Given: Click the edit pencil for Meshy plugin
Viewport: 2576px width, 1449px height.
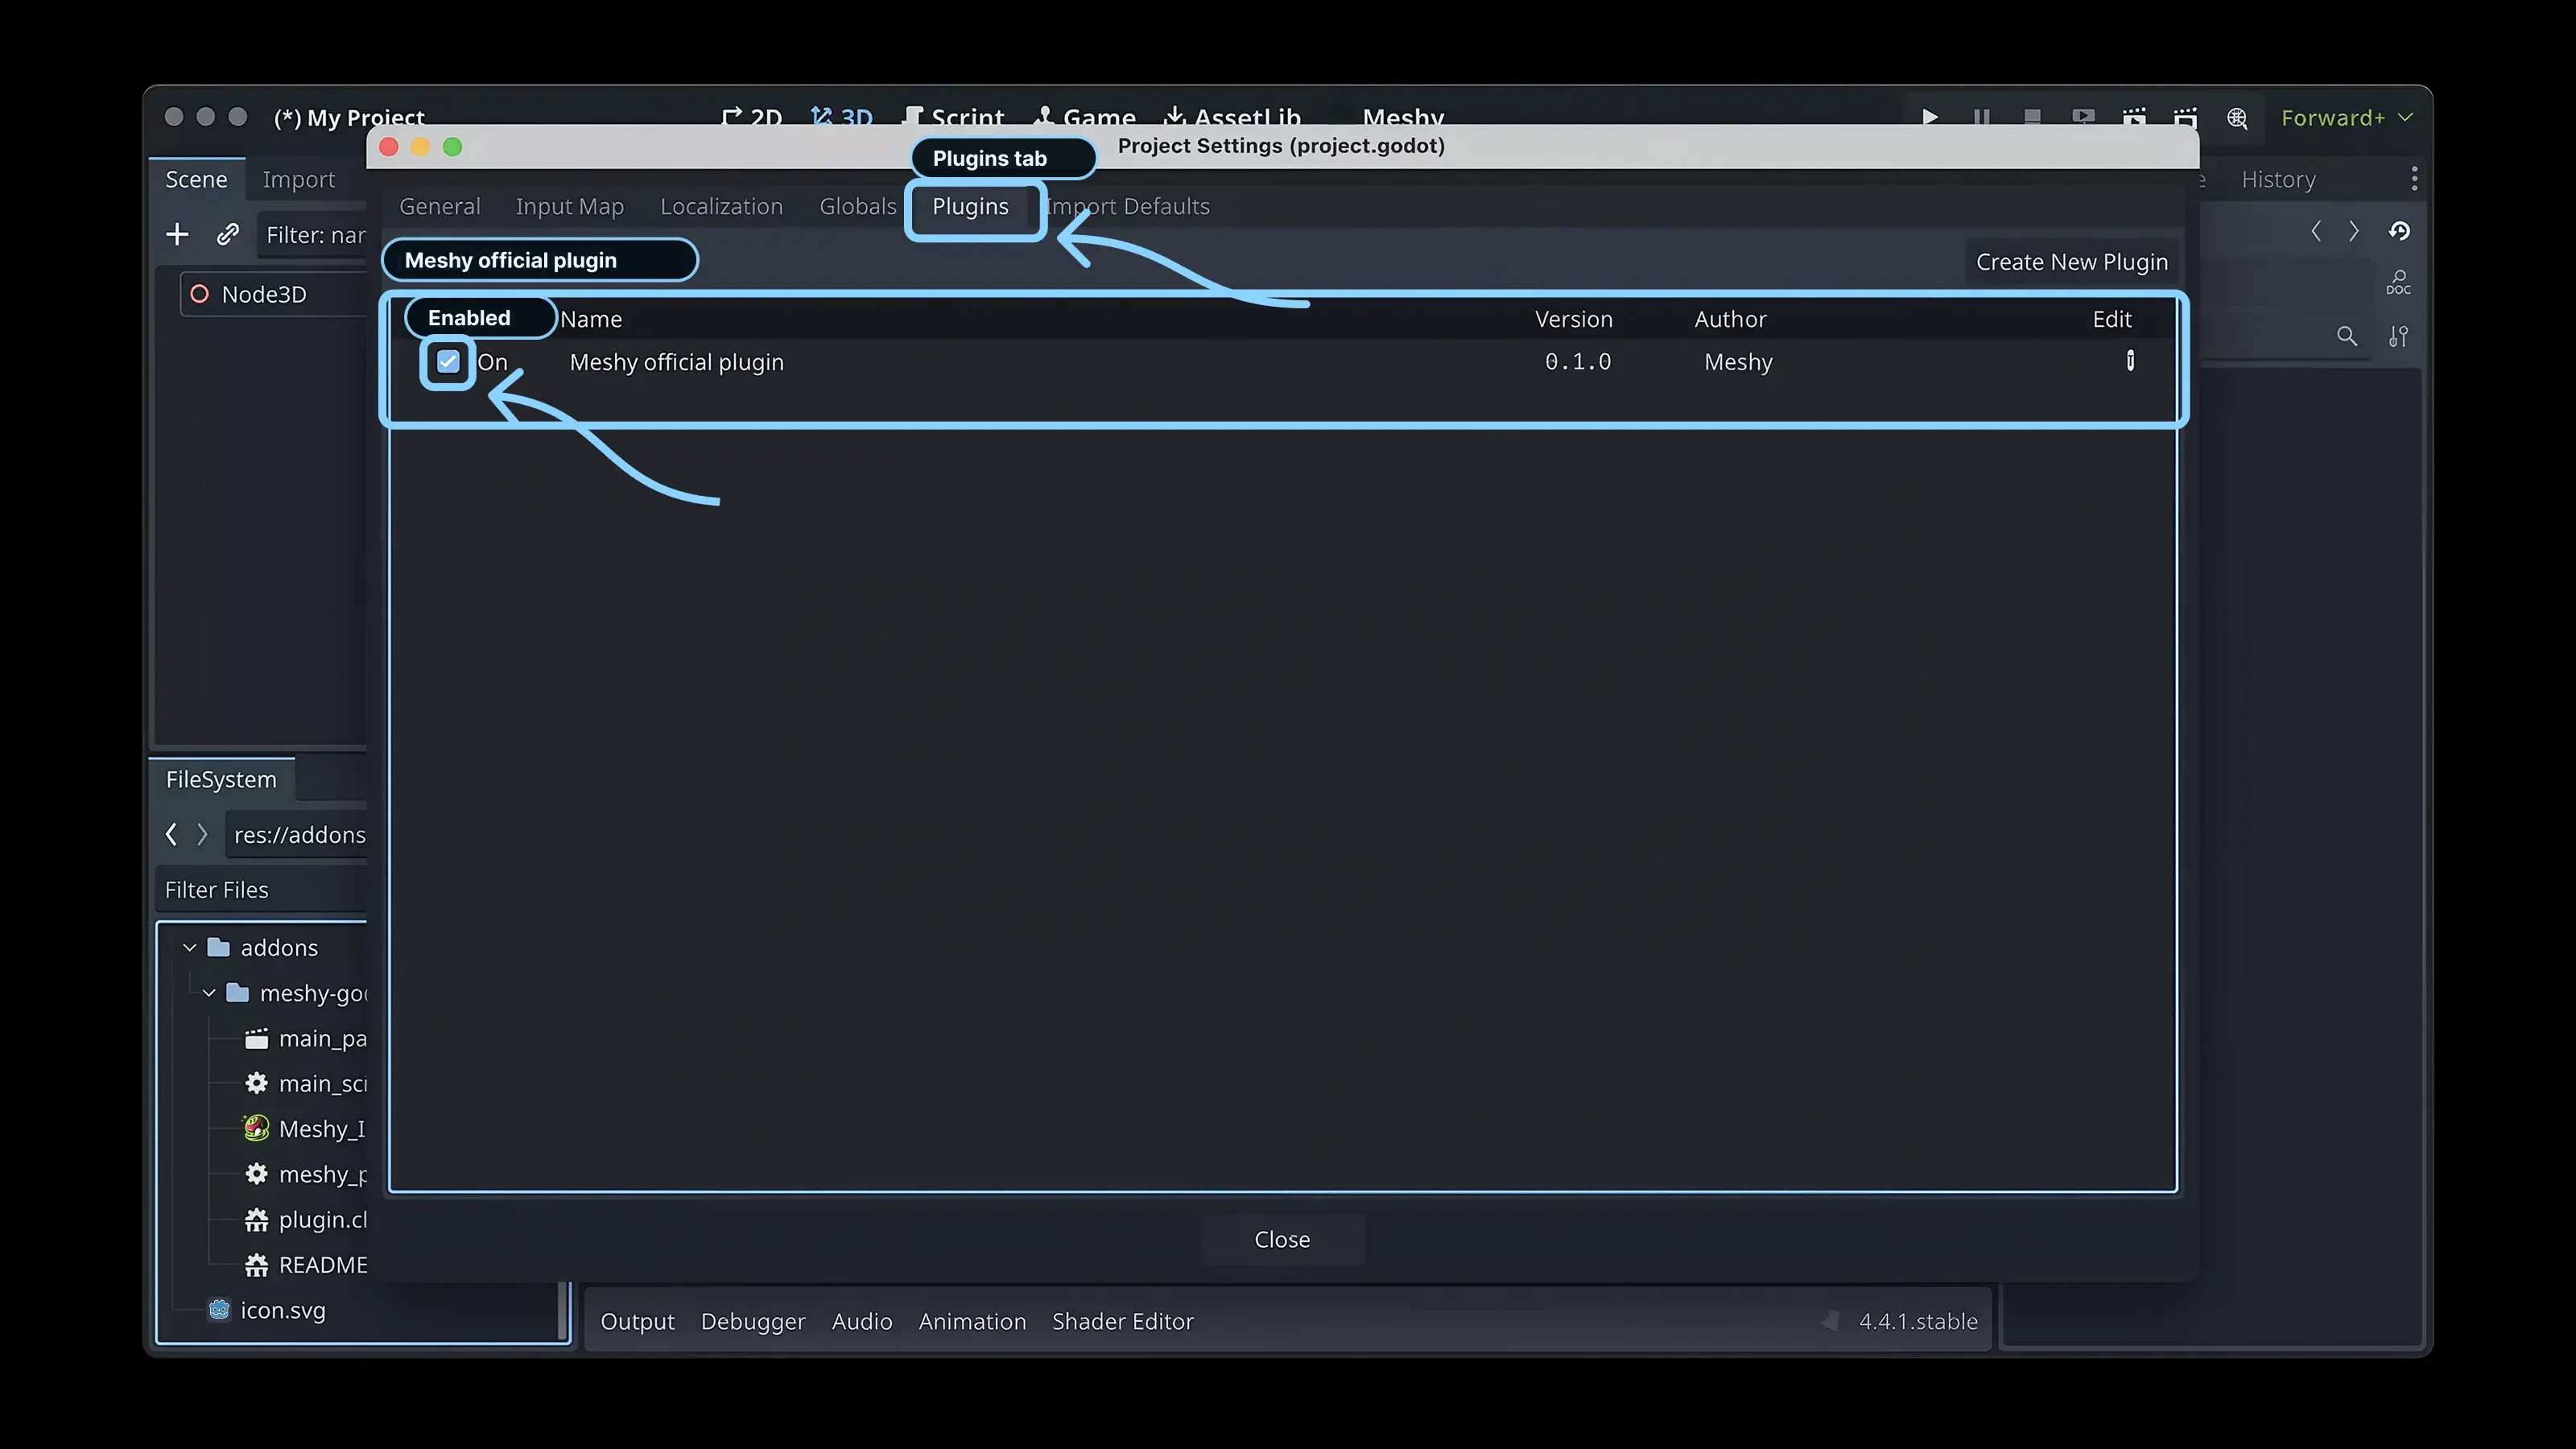Looking at the screenshot, I should [x=2130, y=361].
